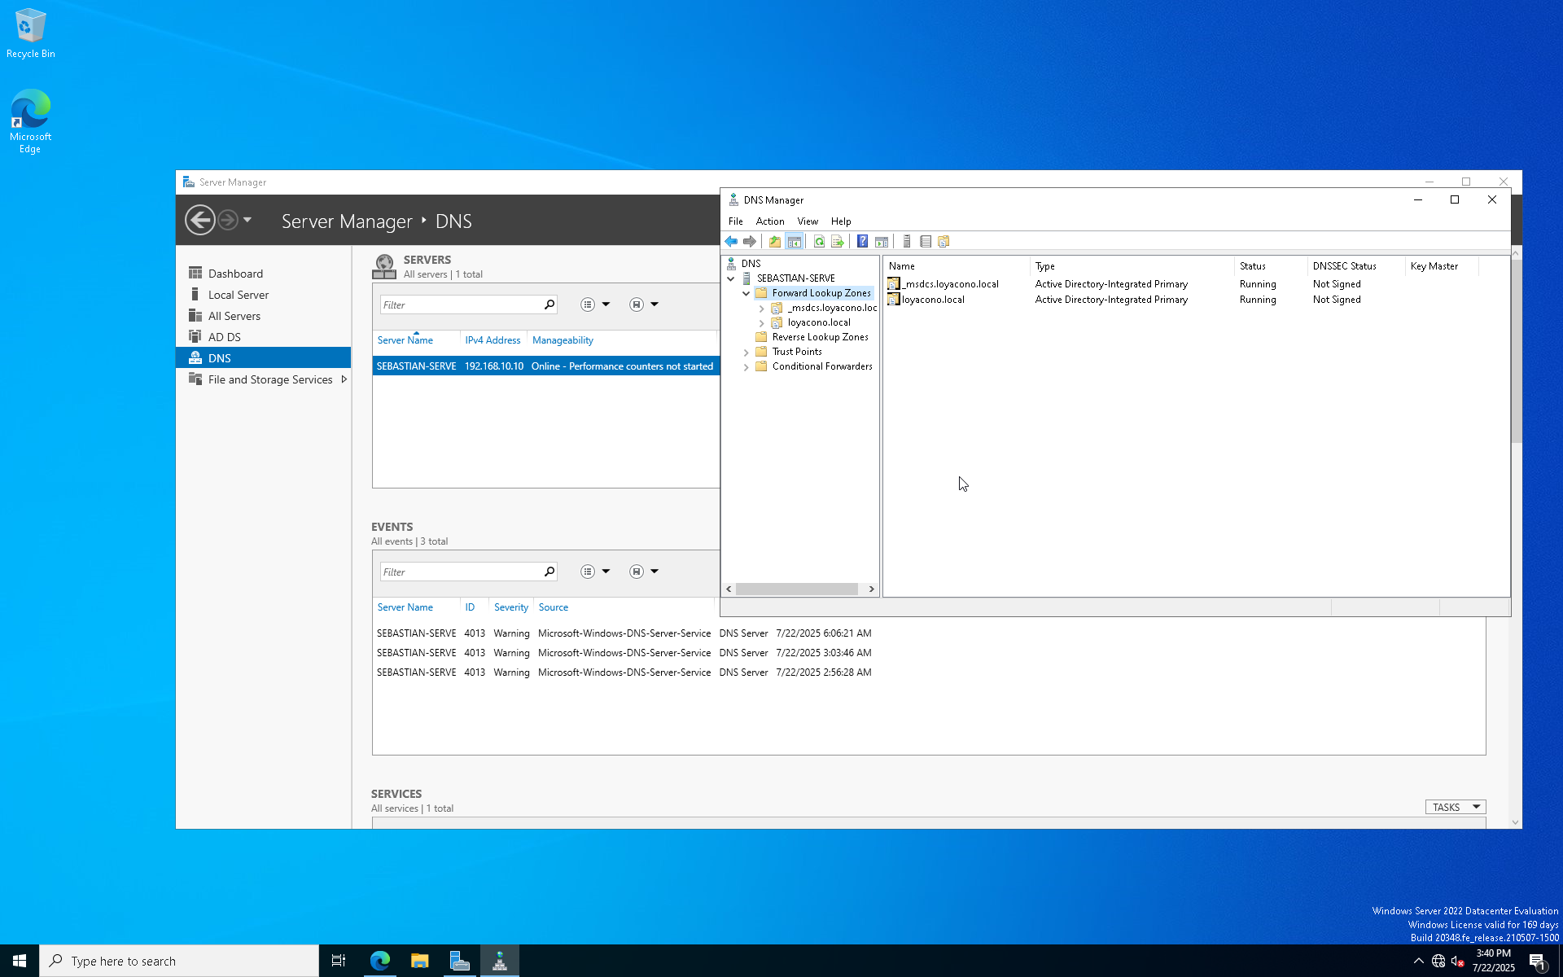
Task: Open File menu in DNS Manager
Action: tap(735, 221)
